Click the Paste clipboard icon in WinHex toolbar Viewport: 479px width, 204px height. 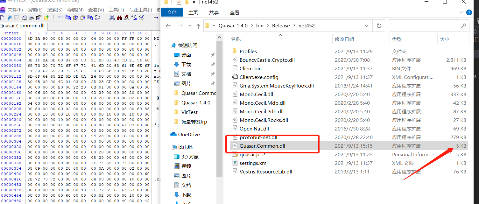coord(83,18)
